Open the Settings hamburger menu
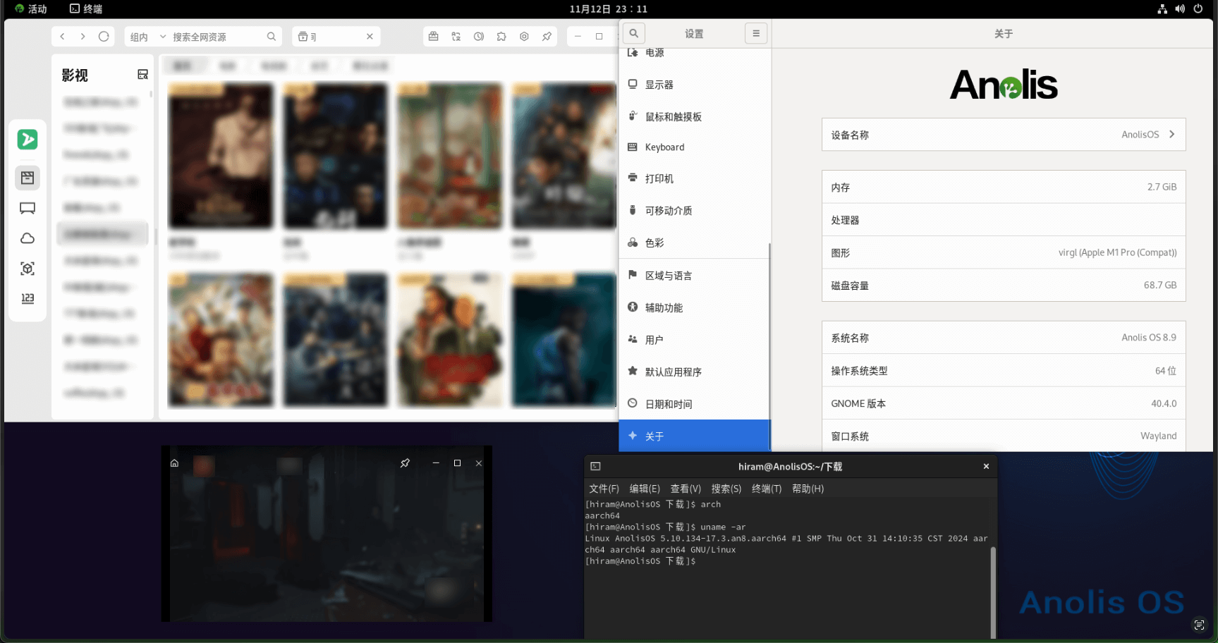The image size is (1218, 643). [x=755, y=33]
